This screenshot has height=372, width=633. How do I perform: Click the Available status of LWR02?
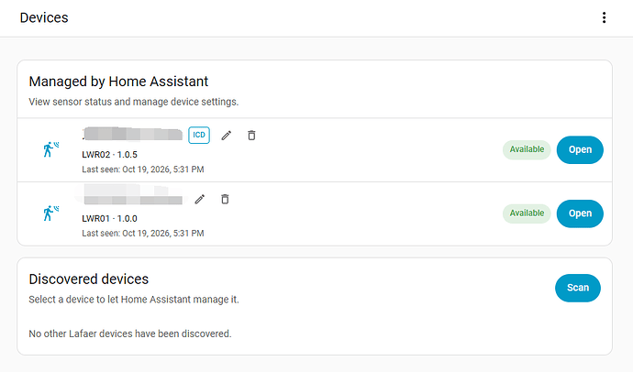pos(527,149)
